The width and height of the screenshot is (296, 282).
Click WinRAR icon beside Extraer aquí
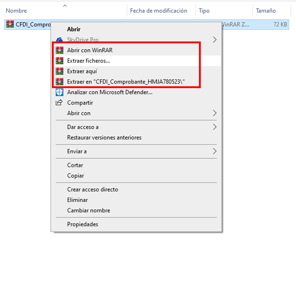click(x=59, y=71)
